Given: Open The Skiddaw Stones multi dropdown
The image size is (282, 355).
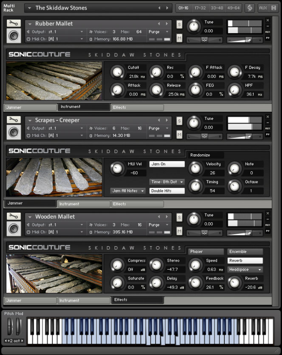Looking at the screenshot, I should (29, 8).
